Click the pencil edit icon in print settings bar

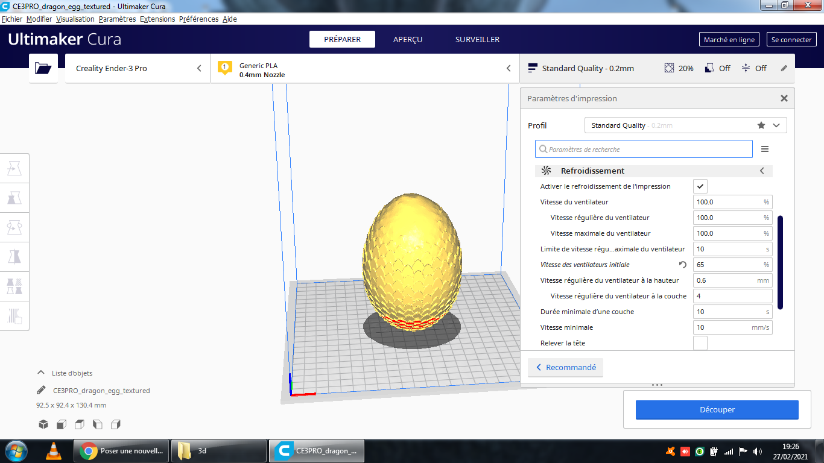pos(784,68)
